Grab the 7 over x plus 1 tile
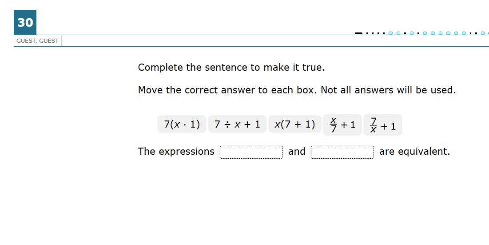Screen dimensions: 489x245 click(x=383, y=125)
